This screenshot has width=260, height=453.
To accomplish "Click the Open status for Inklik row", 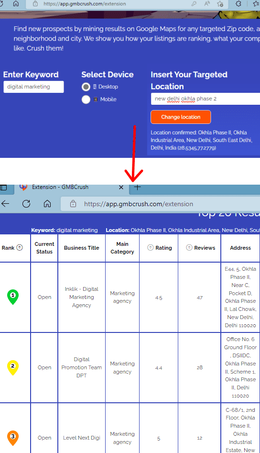I will point(44,297).
